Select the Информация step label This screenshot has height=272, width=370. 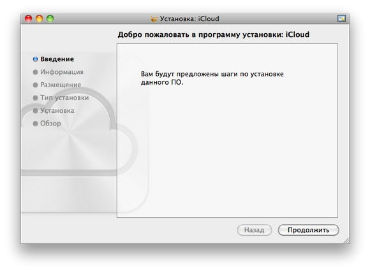coord(62,72)
